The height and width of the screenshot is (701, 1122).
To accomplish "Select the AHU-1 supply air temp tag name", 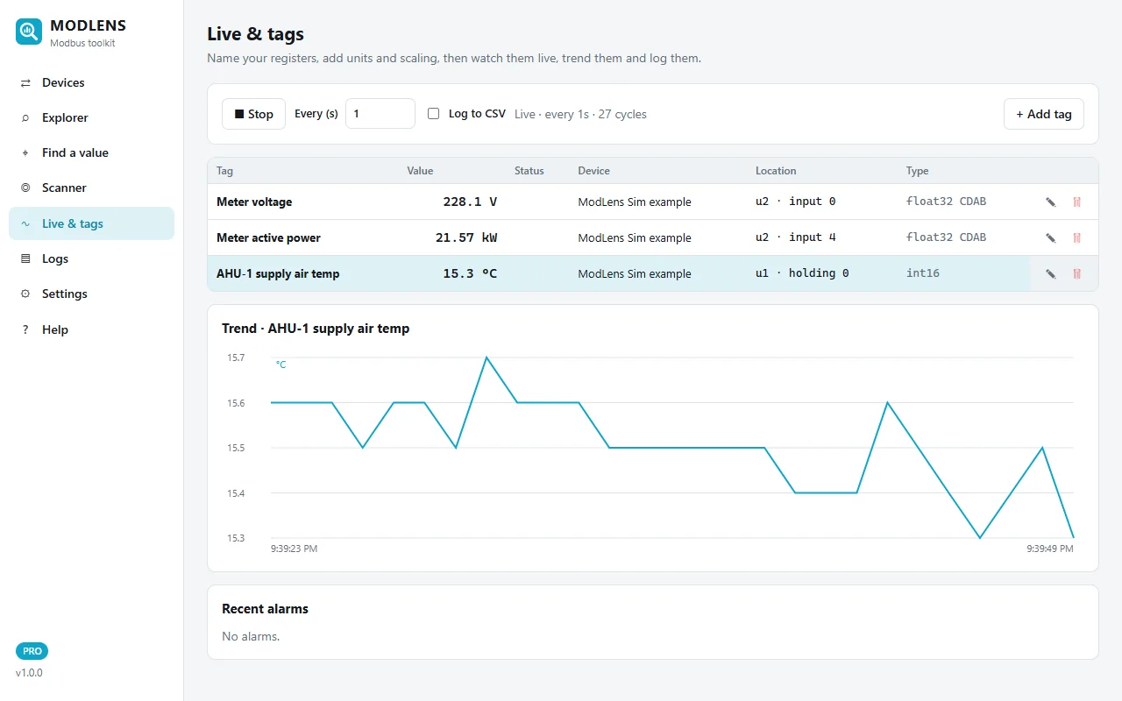I will (x=278, y=273).
